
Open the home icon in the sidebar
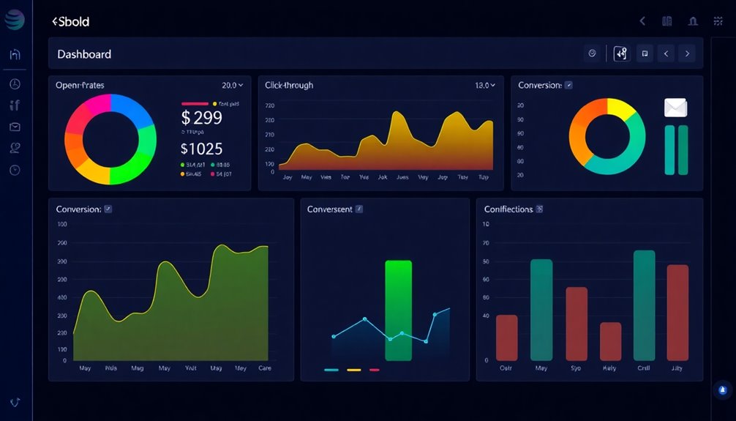coord(15,54)
